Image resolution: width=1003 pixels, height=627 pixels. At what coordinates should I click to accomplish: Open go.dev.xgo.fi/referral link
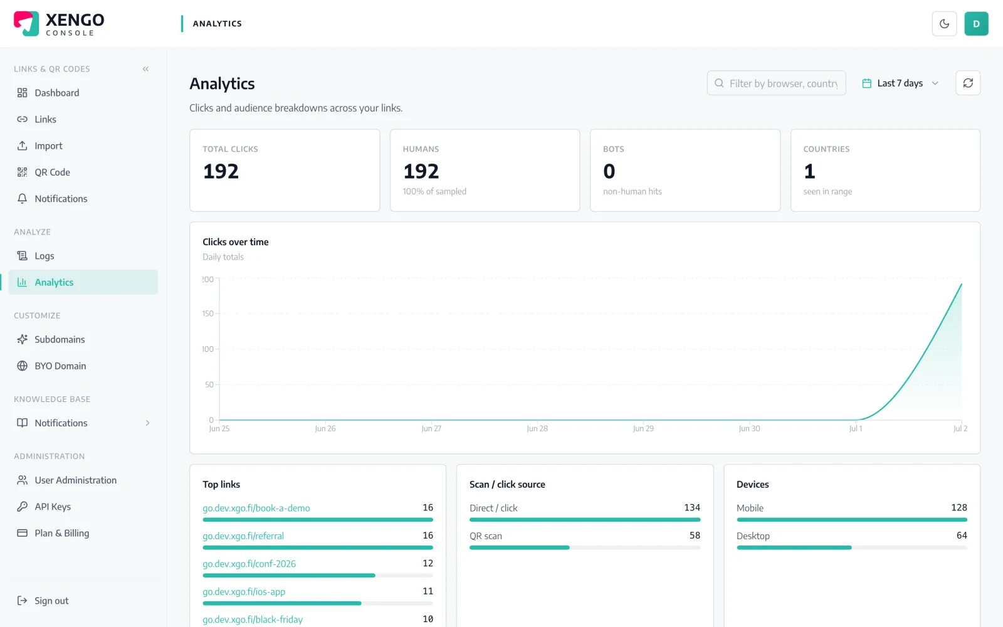[243, 536]
